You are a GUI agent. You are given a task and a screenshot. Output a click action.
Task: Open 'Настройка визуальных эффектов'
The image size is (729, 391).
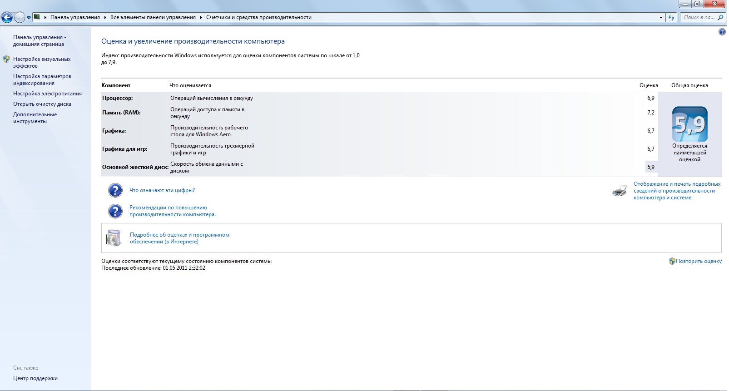[42, 63]
